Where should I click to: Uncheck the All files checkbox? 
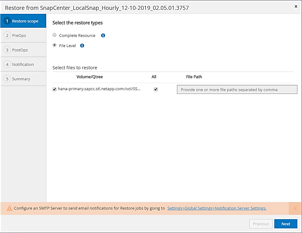(156, 89)
